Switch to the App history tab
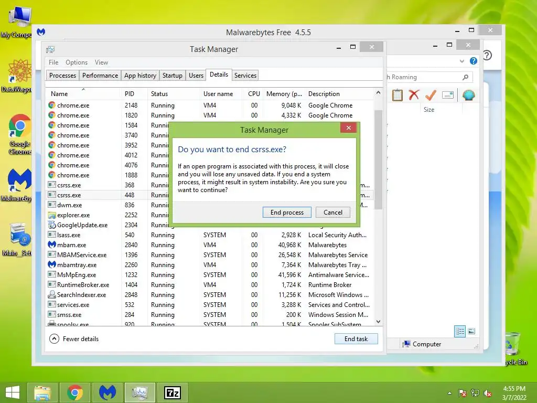The image size is (537, 403). pyautogui.click(x=140, y=76)
